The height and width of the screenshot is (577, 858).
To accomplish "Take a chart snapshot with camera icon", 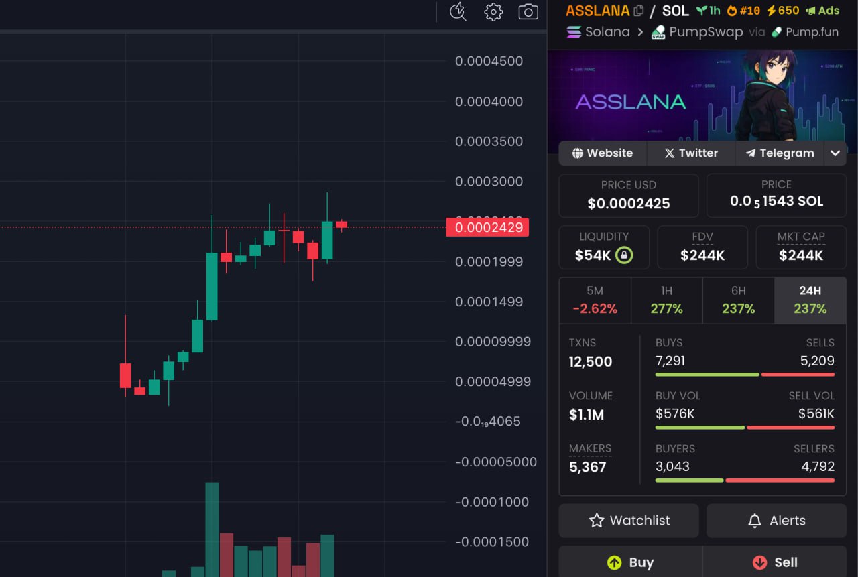I will click(x=528, y=11).
